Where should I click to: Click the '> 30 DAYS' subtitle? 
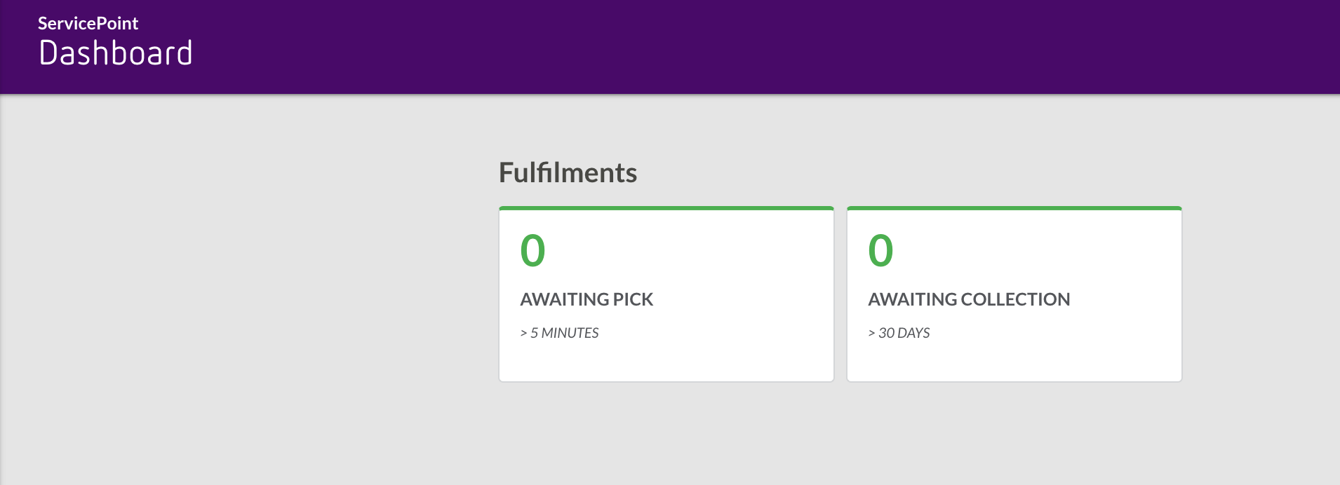coord(899,333)
